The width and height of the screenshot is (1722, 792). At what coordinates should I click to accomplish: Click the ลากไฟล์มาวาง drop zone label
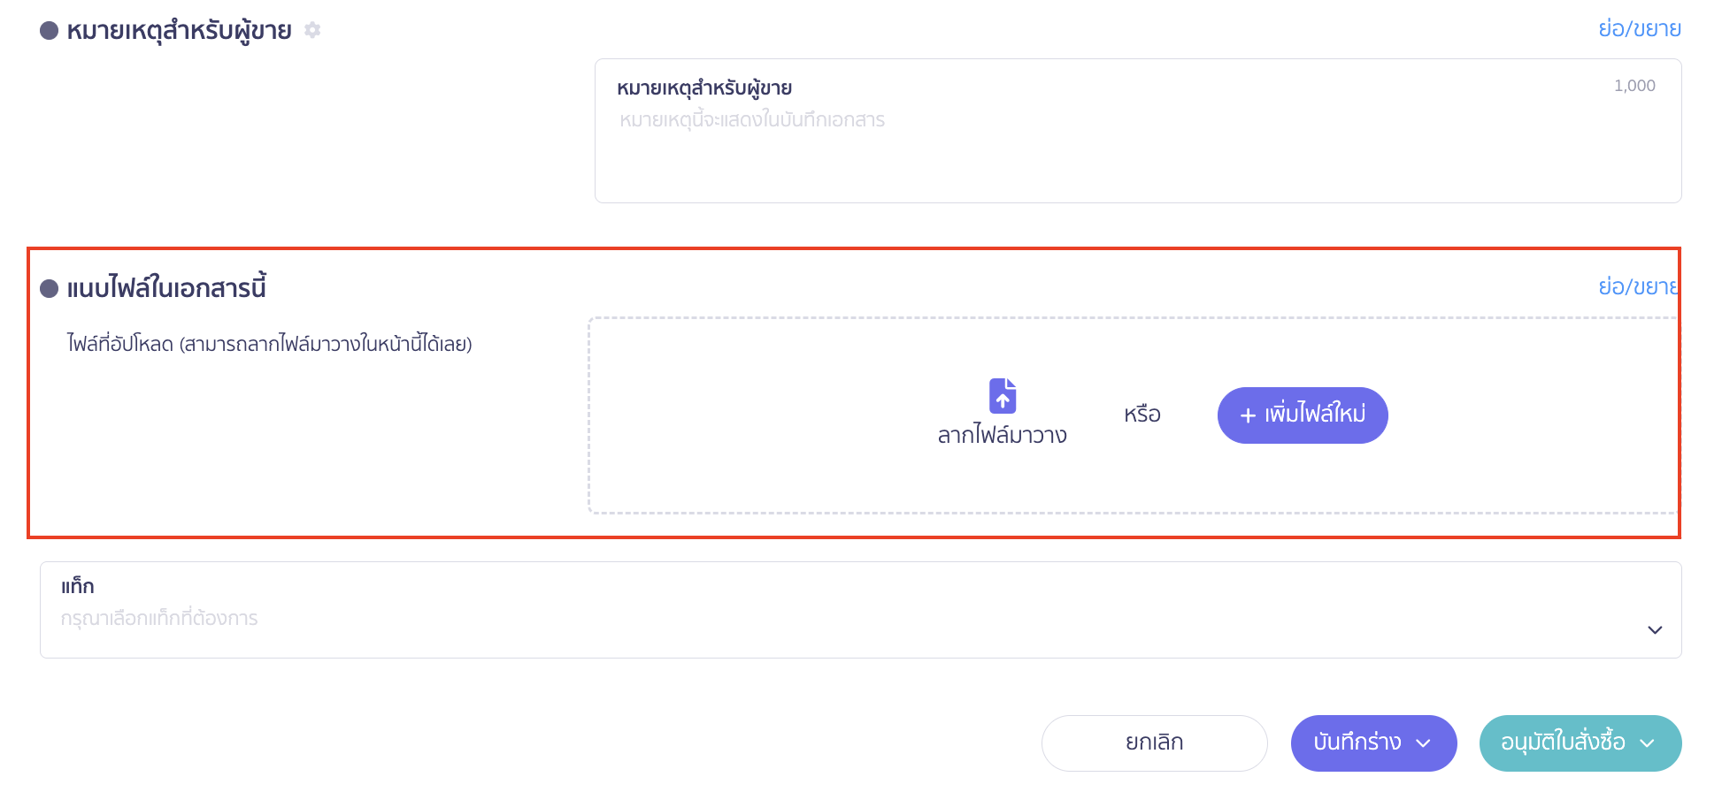point(1002,435)
